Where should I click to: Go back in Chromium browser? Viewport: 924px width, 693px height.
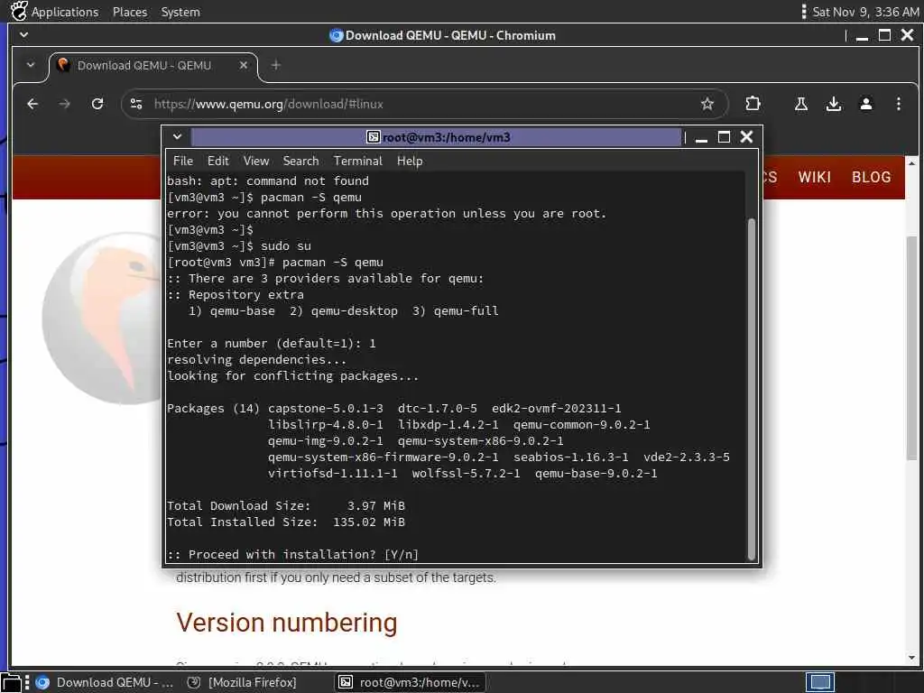coord(32,105)
